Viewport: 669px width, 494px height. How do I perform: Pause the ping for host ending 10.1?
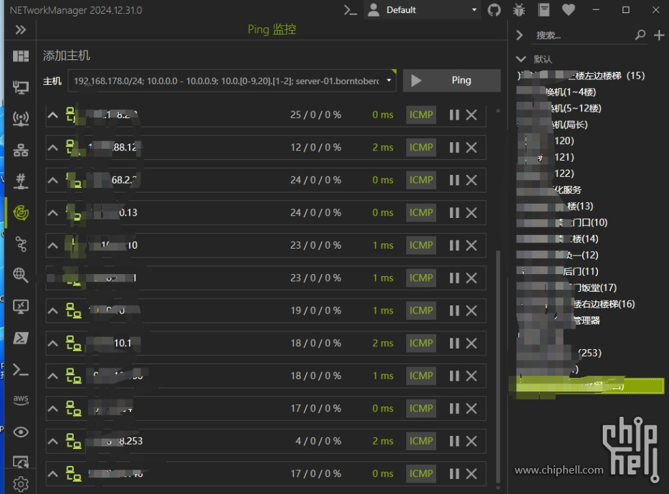click(455, 343)
